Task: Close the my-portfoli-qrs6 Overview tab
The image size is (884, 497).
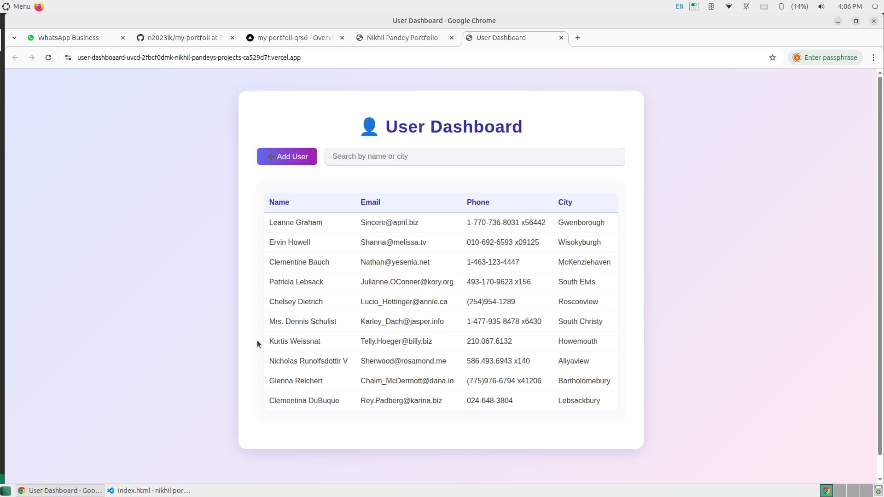Action: click(x=342, y=38)
